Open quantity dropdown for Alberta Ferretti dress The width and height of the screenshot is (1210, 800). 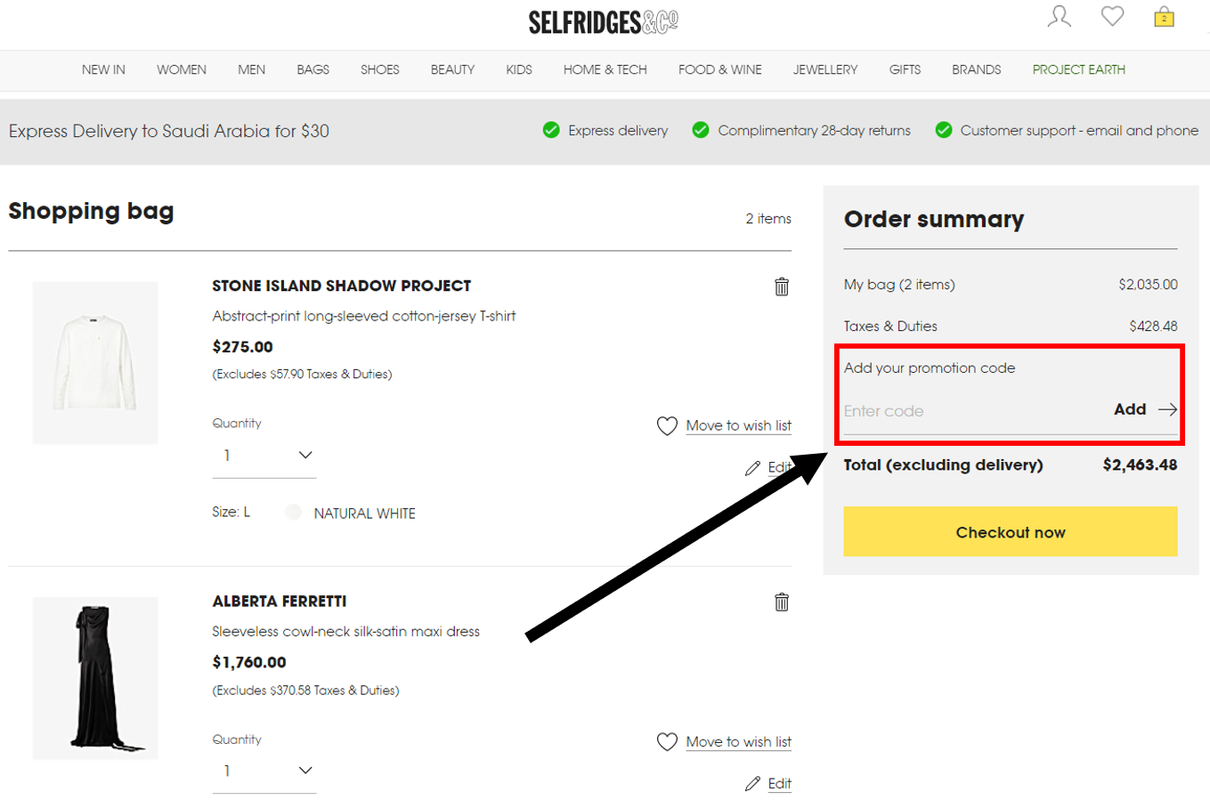click(x=264, y=771)
